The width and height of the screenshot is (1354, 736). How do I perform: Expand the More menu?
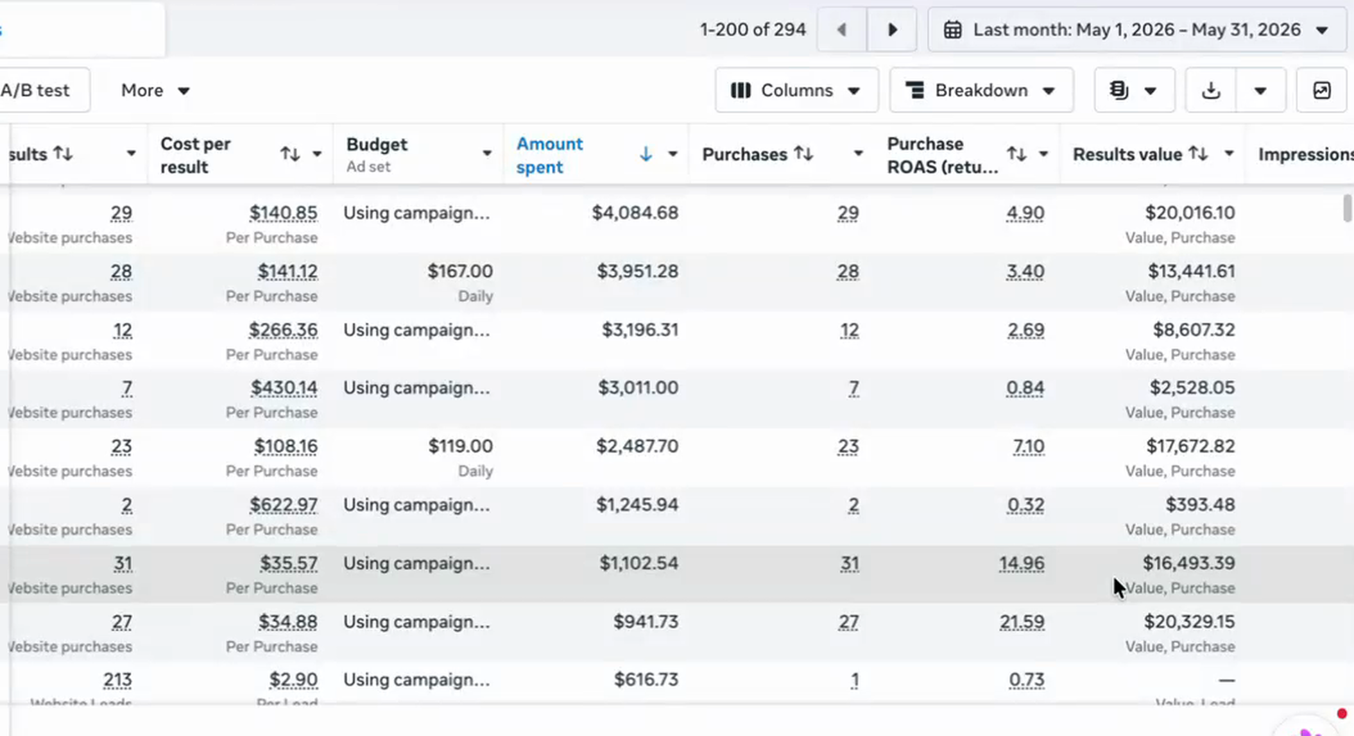pos(155,90)
